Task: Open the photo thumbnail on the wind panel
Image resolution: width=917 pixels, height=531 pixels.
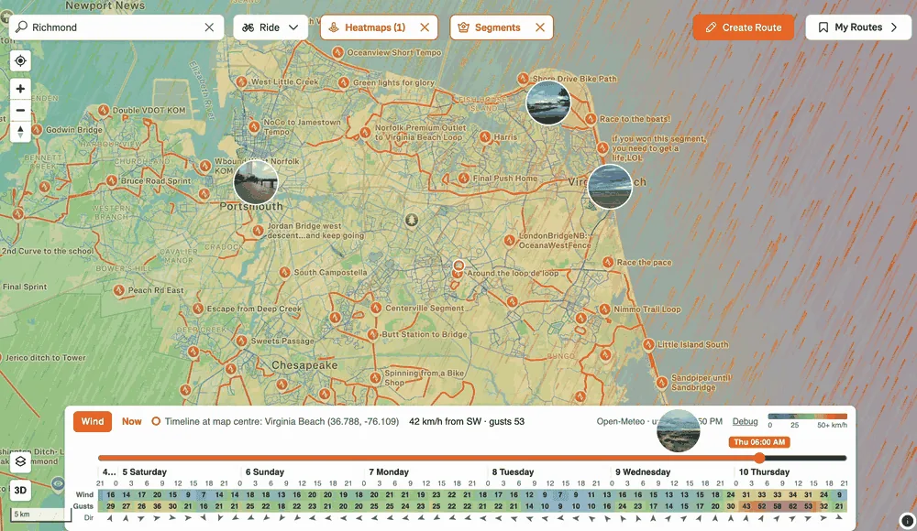Action: click(679, 430)
